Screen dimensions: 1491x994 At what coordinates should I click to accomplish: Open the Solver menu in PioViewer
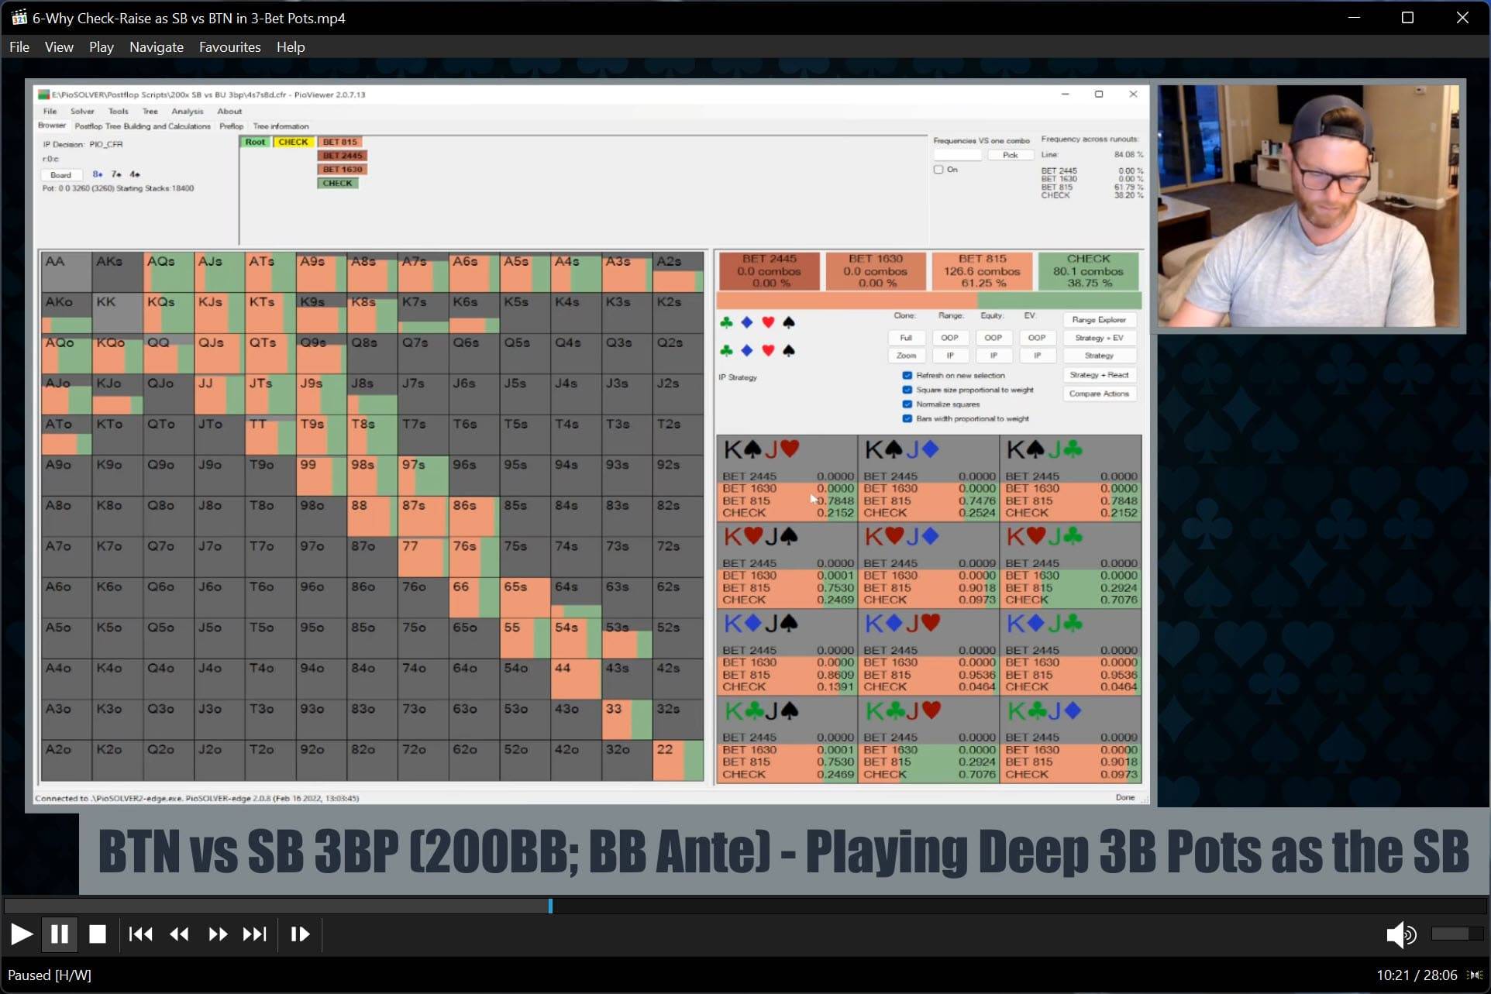[82, 111]
